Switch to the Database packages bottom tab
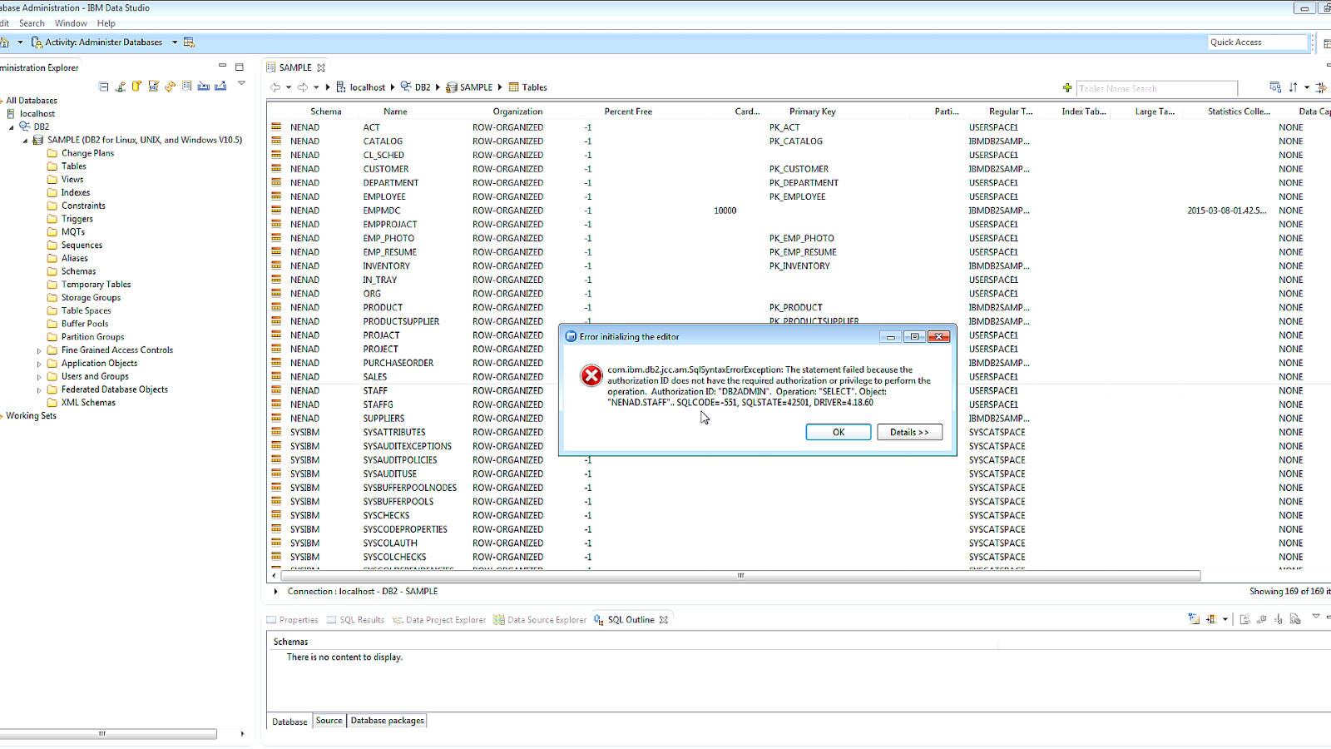This screenshot has height=749, width=1331. pyautogui.click(x=387, y=721)
